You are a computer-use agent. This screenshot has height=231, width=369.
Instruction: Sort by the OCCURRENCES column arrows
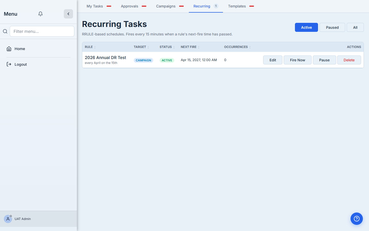click(x=250, y=47)
